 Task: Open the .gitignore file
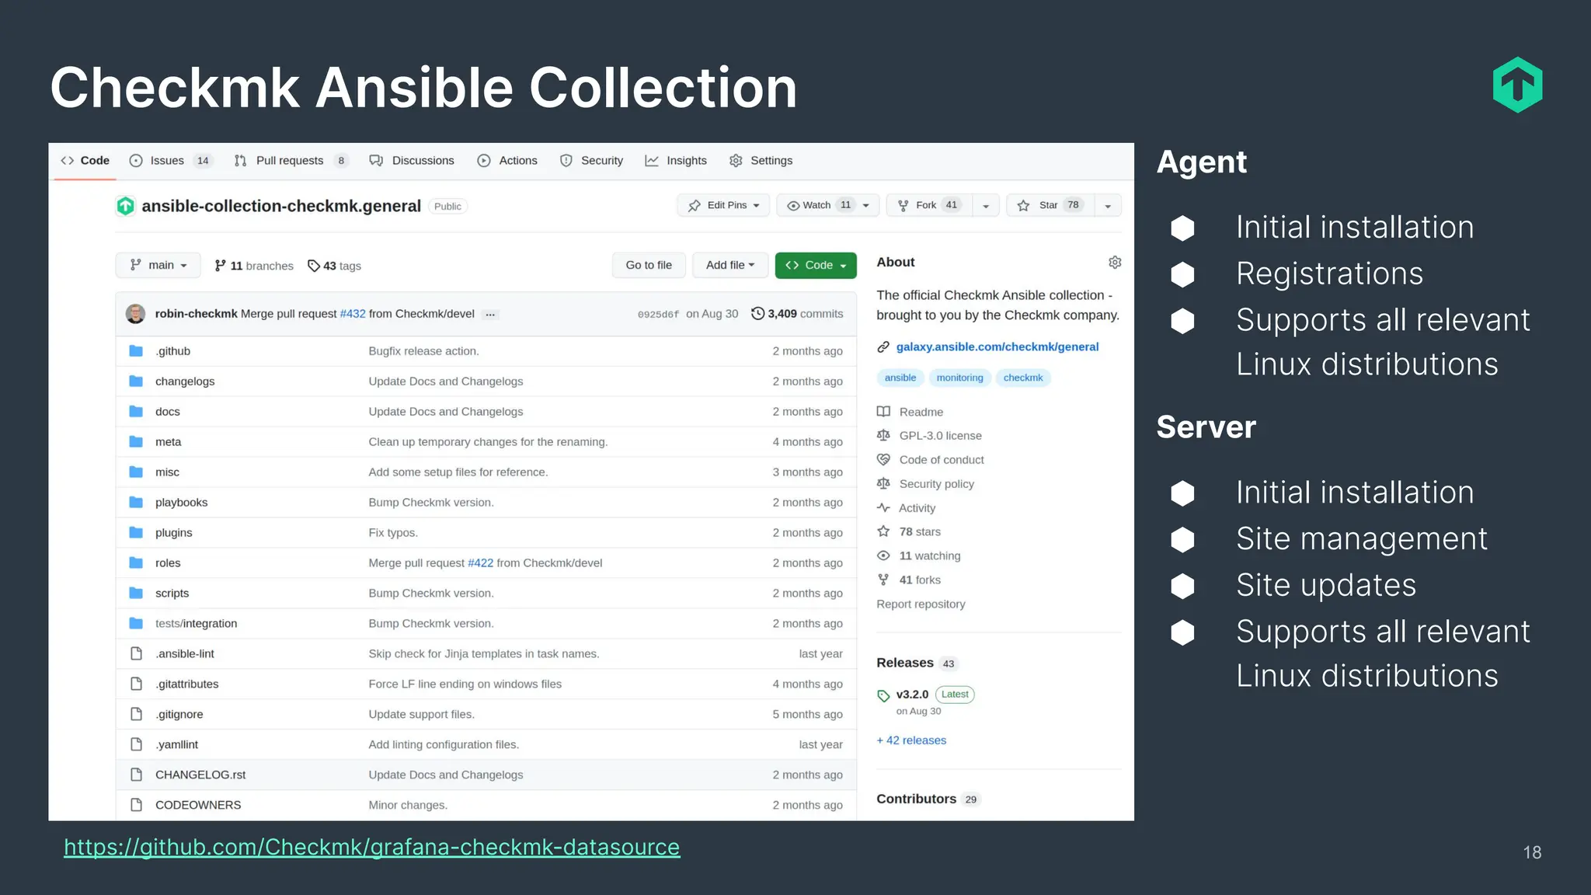[179, 715]
